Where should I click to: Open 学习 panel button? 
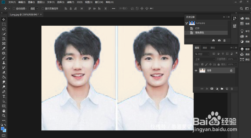pos(245,31)
